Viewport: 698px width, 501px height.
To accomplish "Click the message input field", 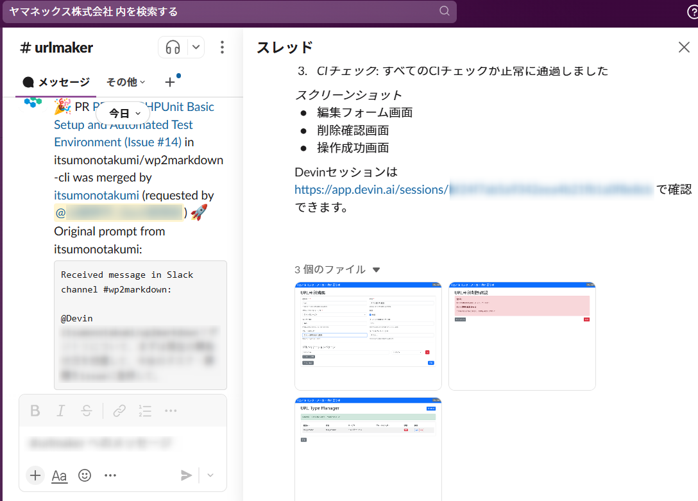I will tap(123, 443).
